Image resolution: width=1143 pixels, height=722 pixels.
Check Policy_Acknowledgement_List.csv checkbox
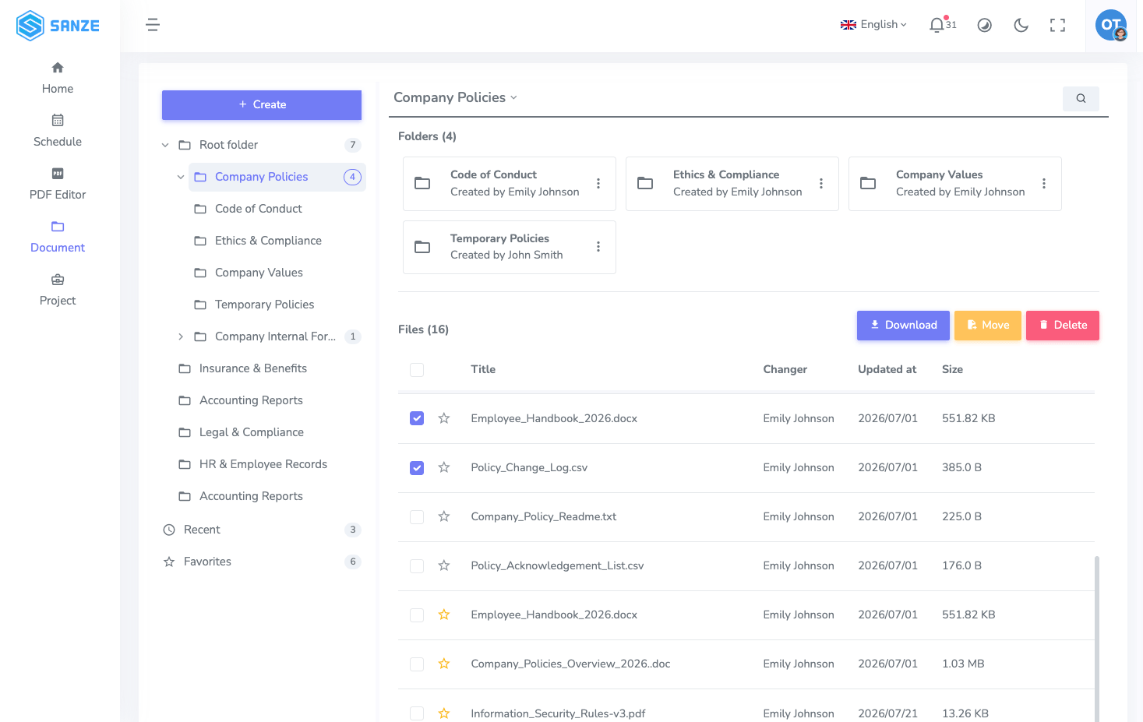[417, 565]
